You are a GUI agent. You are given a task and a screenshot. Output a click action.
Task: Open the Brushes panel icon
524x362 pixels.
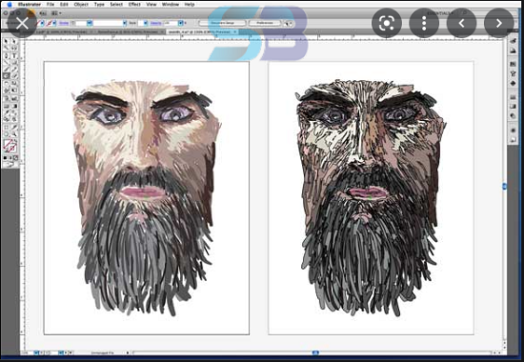click(x=513, y=73)
